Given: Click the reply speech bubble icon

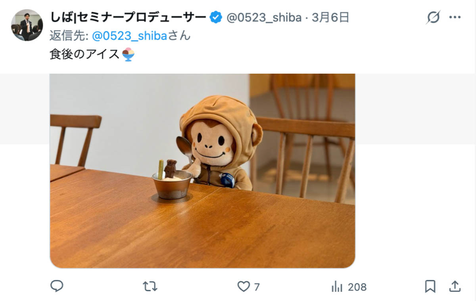Looking at the screenshot, I should tap(57, 286).
